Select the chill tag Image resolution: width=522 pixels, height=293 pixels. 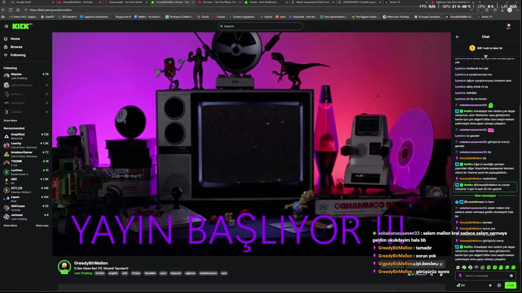pos(125,273)
